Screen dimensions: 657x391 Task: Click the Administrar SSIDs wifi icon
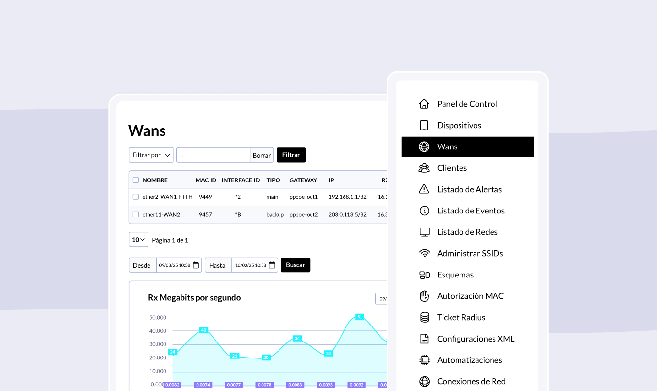(x=424, y=253)
